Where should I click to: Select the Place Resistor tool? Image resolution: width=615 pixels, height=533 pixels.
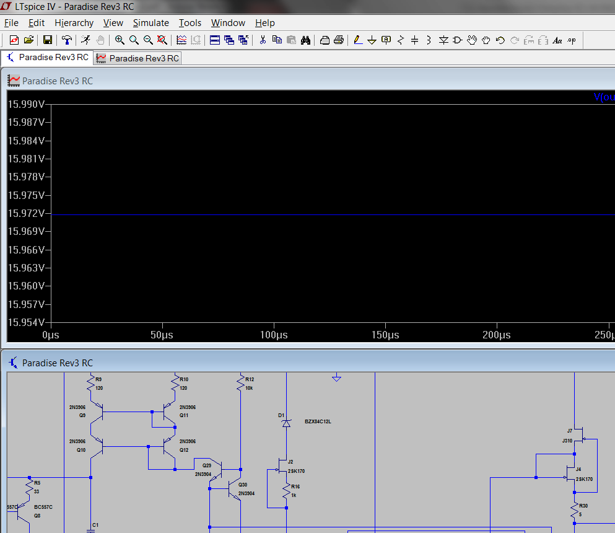pos(401,40)
